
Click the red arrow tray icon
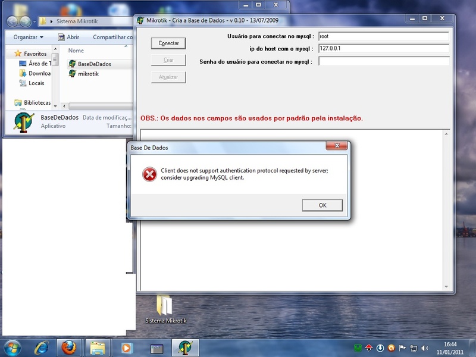click(369, 348)
